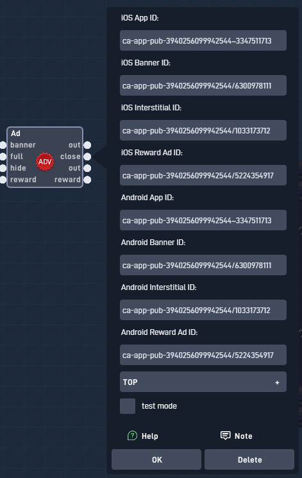Click the hide input port circle

click(3, 168)
